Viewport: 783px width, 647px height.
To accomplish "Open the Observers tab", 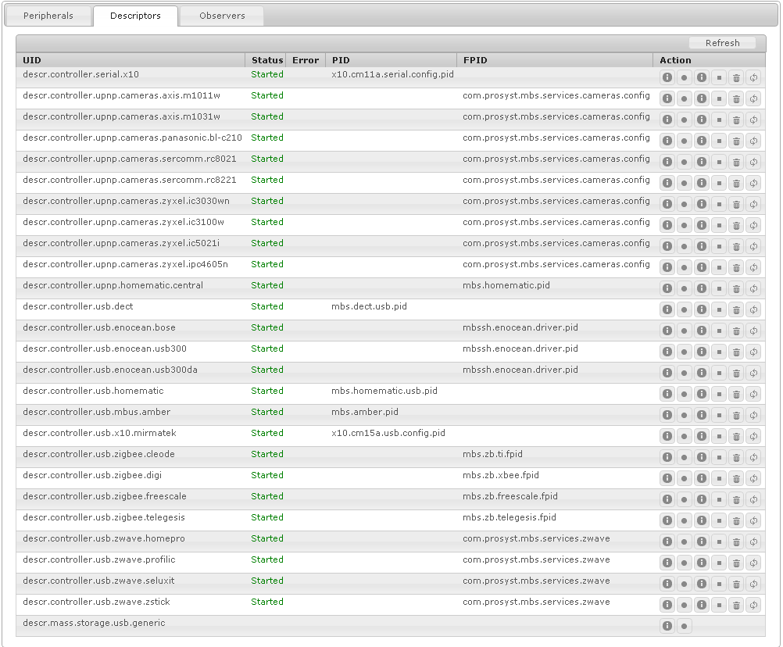I will [222, 16].
